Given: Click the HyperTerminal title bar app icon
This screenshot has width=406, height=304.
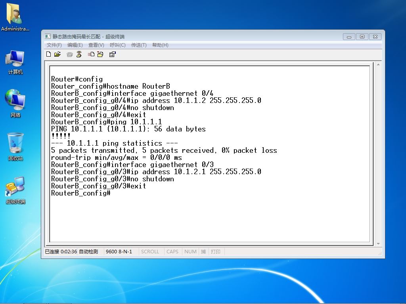Looking at the screenshot, I should [48, 36].
